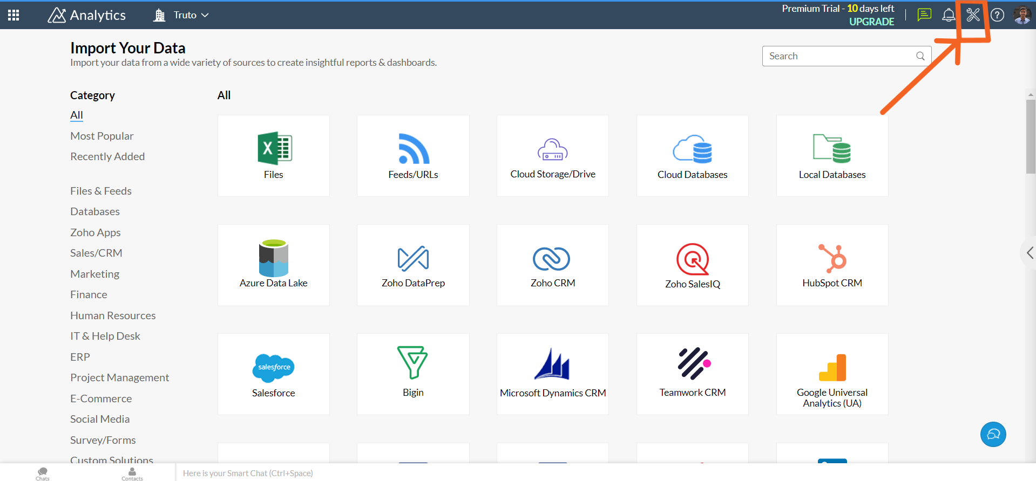The width and height of the screenshot is (1036, 481).
Task: Select the Sales/CRM category
Action: coord(96,253)
